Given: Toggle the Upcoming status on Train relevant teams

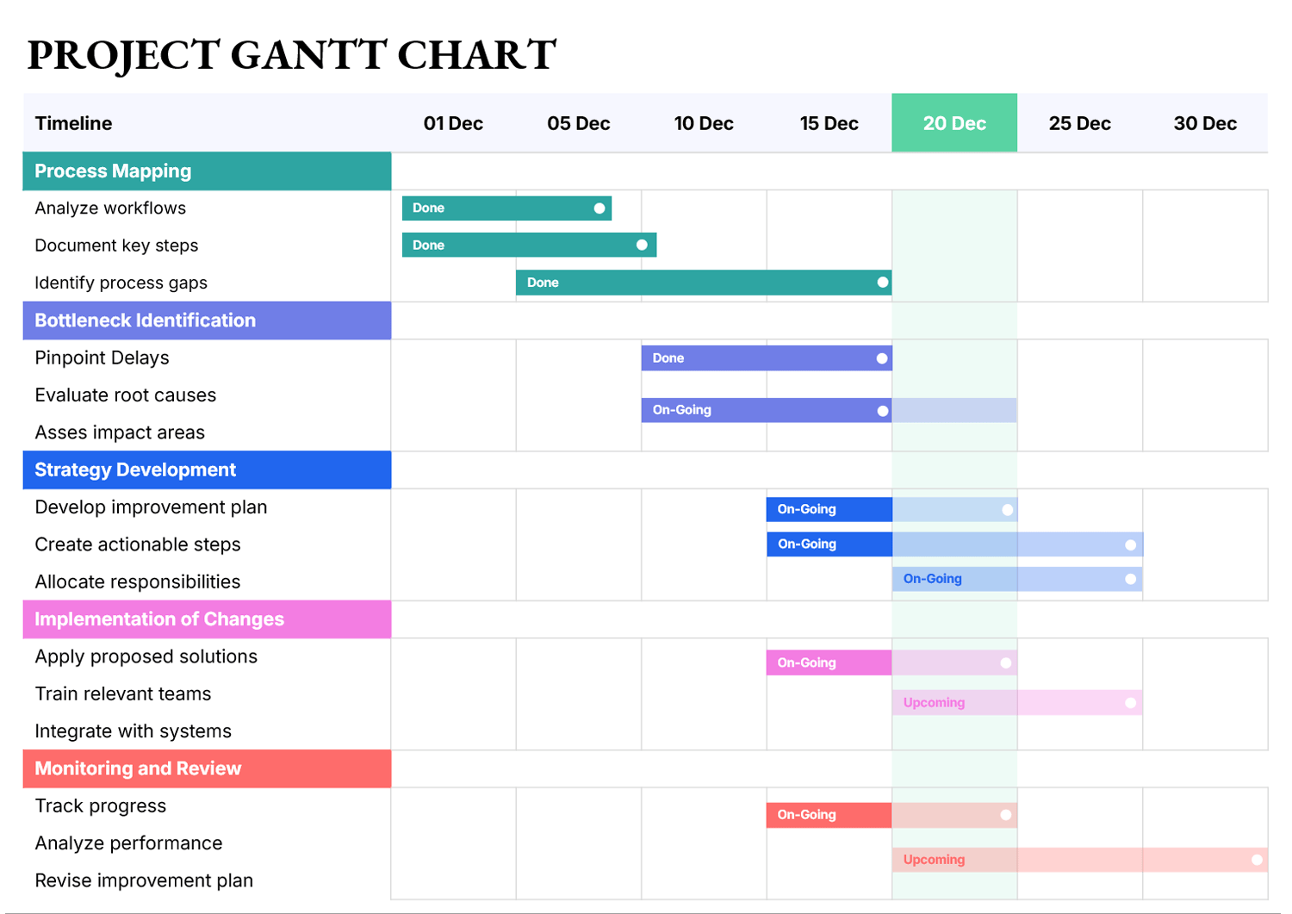Looking at the screenshot, I should coord(933,702).
